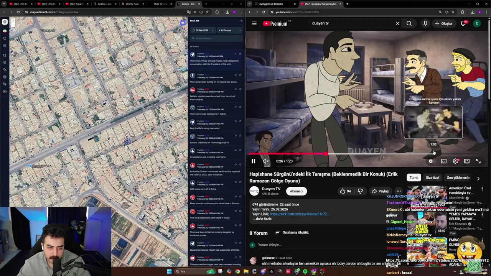
Task: Open options for Amerikan Özel Harekâtıyla video
Action: click(482, 189)
